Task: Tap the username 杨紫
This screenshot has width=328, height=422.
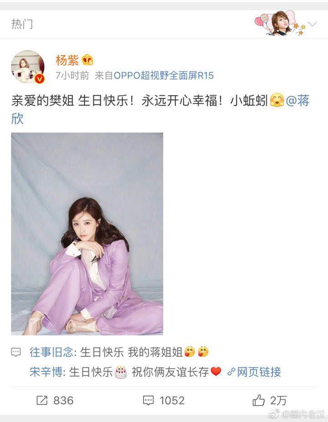Action: 67,60
